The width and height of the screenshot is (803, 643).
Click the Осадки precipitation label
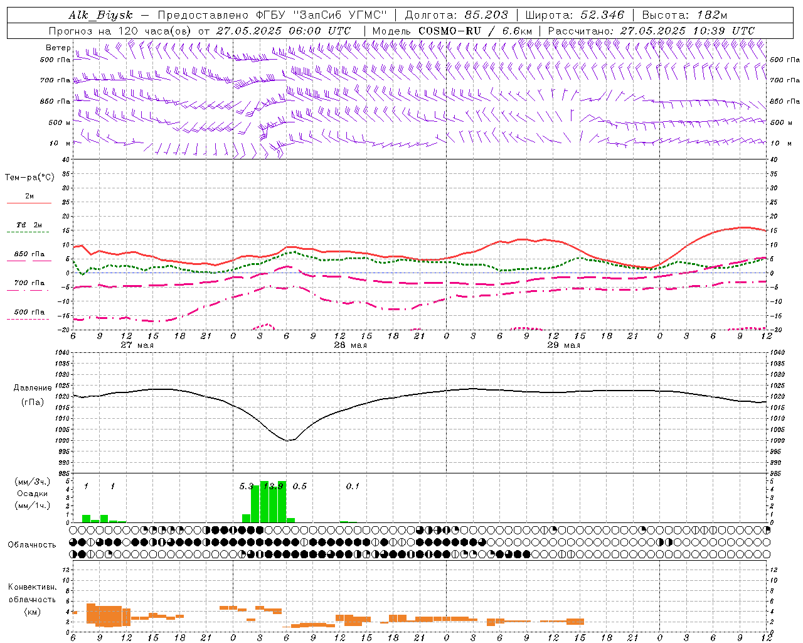(x=33, y=494)
